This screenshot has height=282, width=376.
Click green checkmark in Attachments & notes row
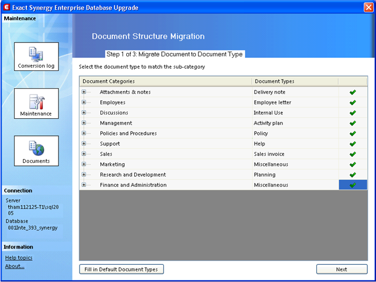(352, 92)
